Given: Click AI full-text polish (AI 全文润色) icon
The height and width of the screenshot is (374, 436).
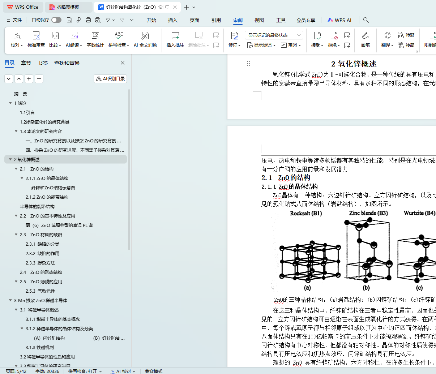Looking at the screenshot, I should click(x=145, y=36).
